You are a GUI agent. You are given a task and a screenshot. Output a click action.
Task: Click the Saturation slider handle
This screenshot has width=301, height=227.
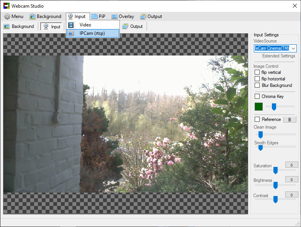pos(275,170)
